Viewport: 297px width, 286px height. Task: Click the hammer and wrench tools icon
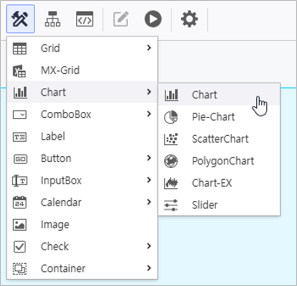pyautogui.click(x=20, y=19)
